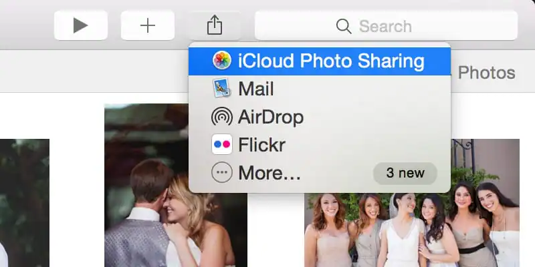Screen dimensions: 535x267
Task: Open the couple embracing photo
Action: coord(176,186)
